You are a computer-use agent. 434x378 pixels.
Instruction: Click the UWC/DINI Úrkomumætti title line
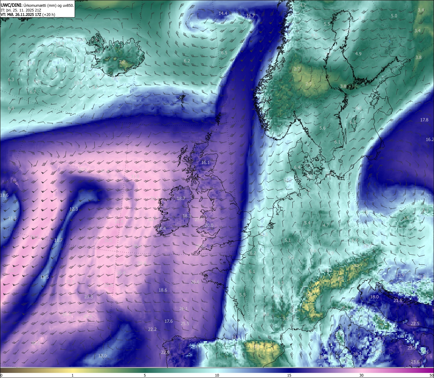37,5
